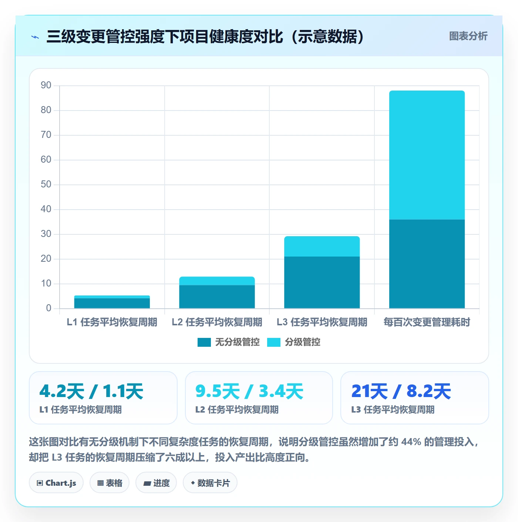Select the 表格 tag chip
The height and width of the screenshot is (522, 518).
coord(110,483)
